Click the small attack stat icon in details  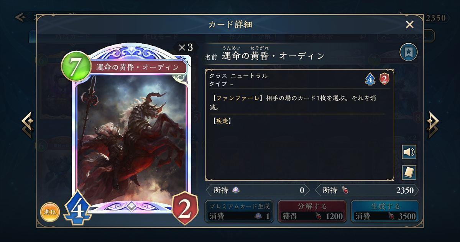click(370, 79)
